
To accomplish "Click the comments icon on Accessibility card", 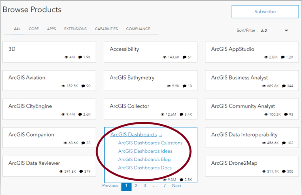I will [x=185, y=57].
